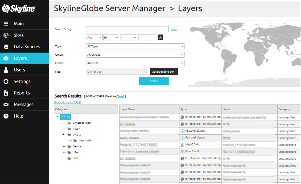
Task: Click the Israel folder icon
Action: click(x=69, y=158)
